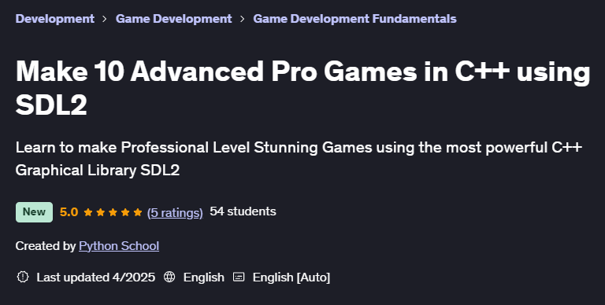Click the Last updated alert badge icon
Viewport: 605px width, 305px height.
[x=23, y=277]
